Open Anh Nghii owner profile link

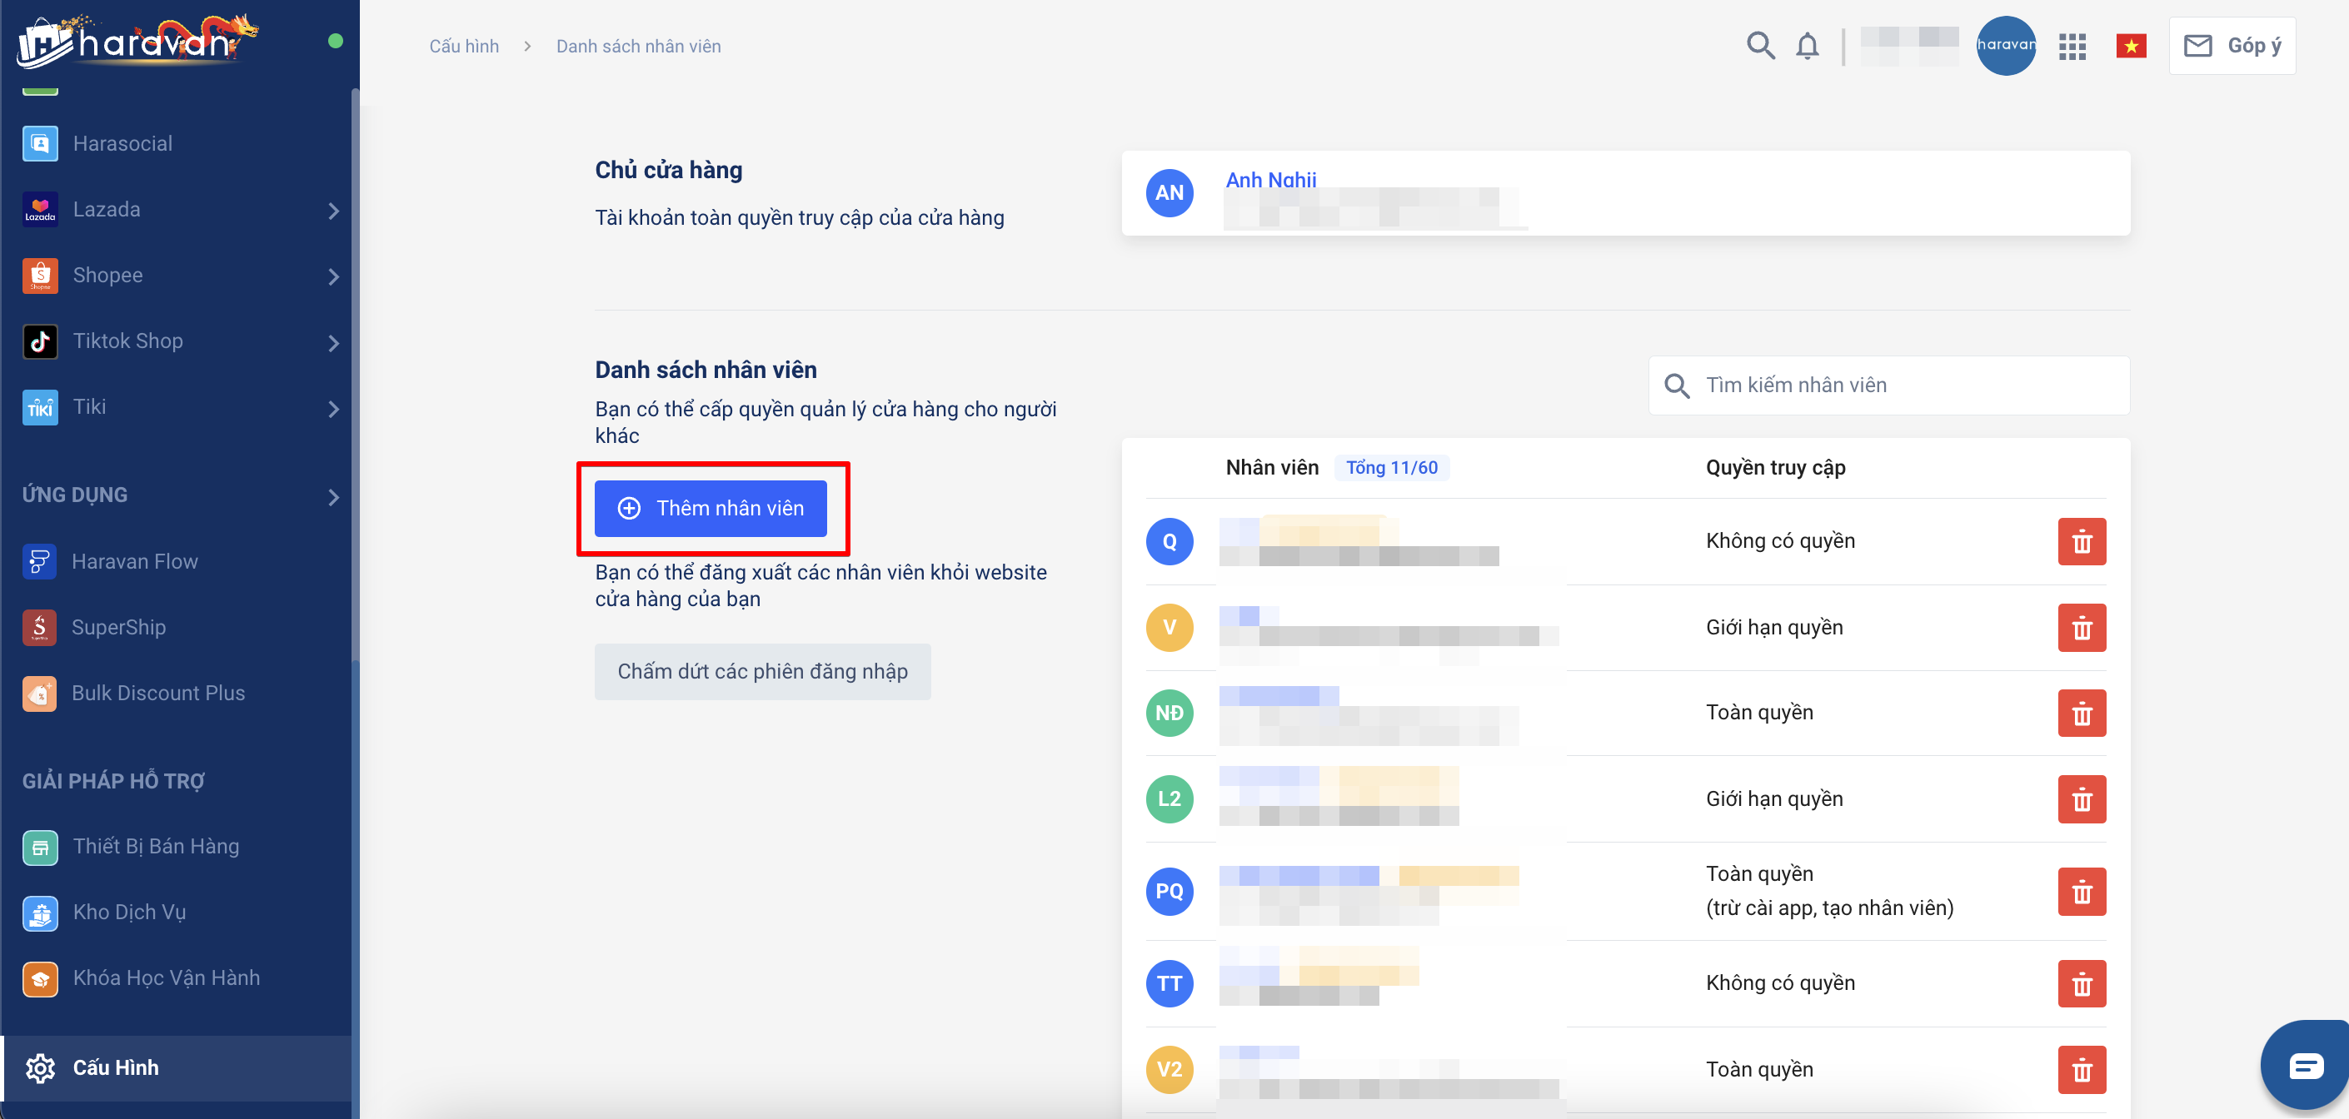1270,180
